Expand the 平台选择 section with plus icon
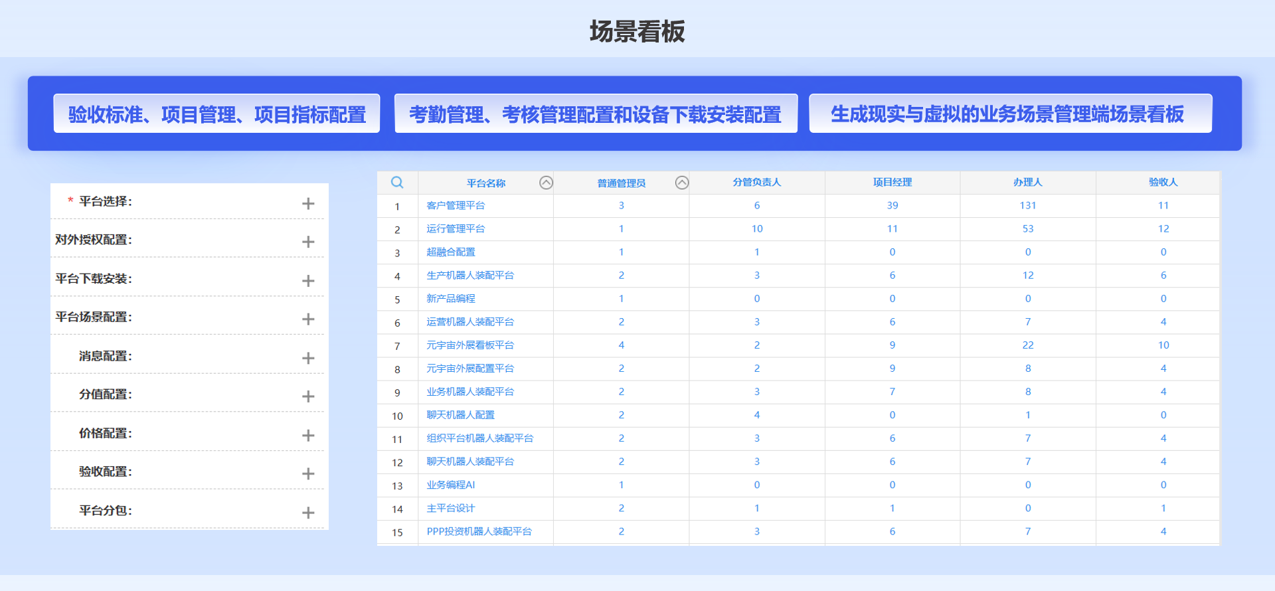Image resolution: width=1275 pixels, height=591 pixels. [308, 203]
